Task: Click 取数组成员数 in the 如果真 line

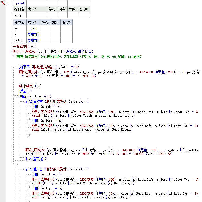Action: (43, 67)
